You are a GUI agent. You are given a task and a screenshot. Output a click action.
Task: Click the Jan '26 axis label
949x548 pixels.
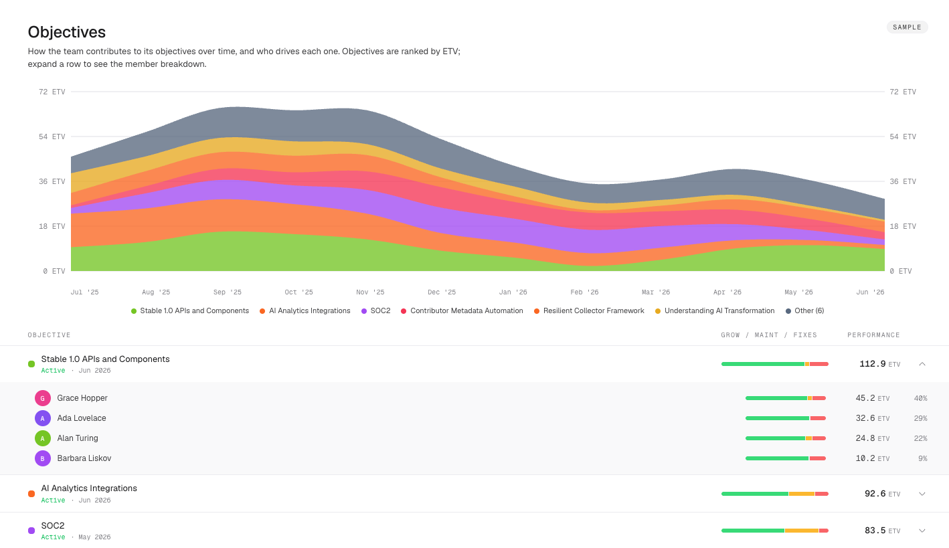tap(513, 292)
